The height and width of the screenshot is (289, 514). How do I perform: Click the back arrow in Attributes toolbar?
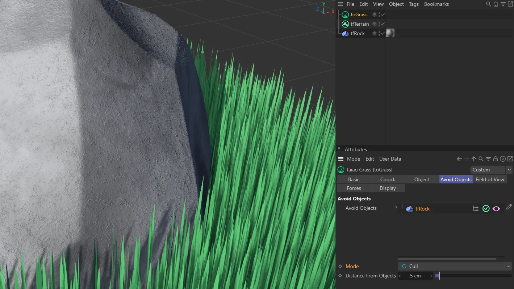(459, 158)
